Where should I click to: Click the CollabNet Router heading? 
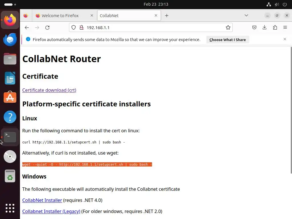click(x=62, y=59)
